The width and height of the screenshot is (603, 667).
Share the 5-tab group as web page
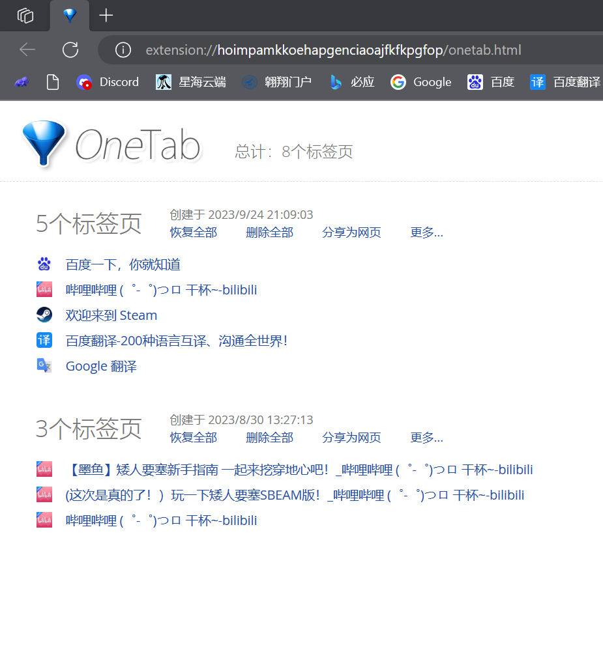[351, 233]
